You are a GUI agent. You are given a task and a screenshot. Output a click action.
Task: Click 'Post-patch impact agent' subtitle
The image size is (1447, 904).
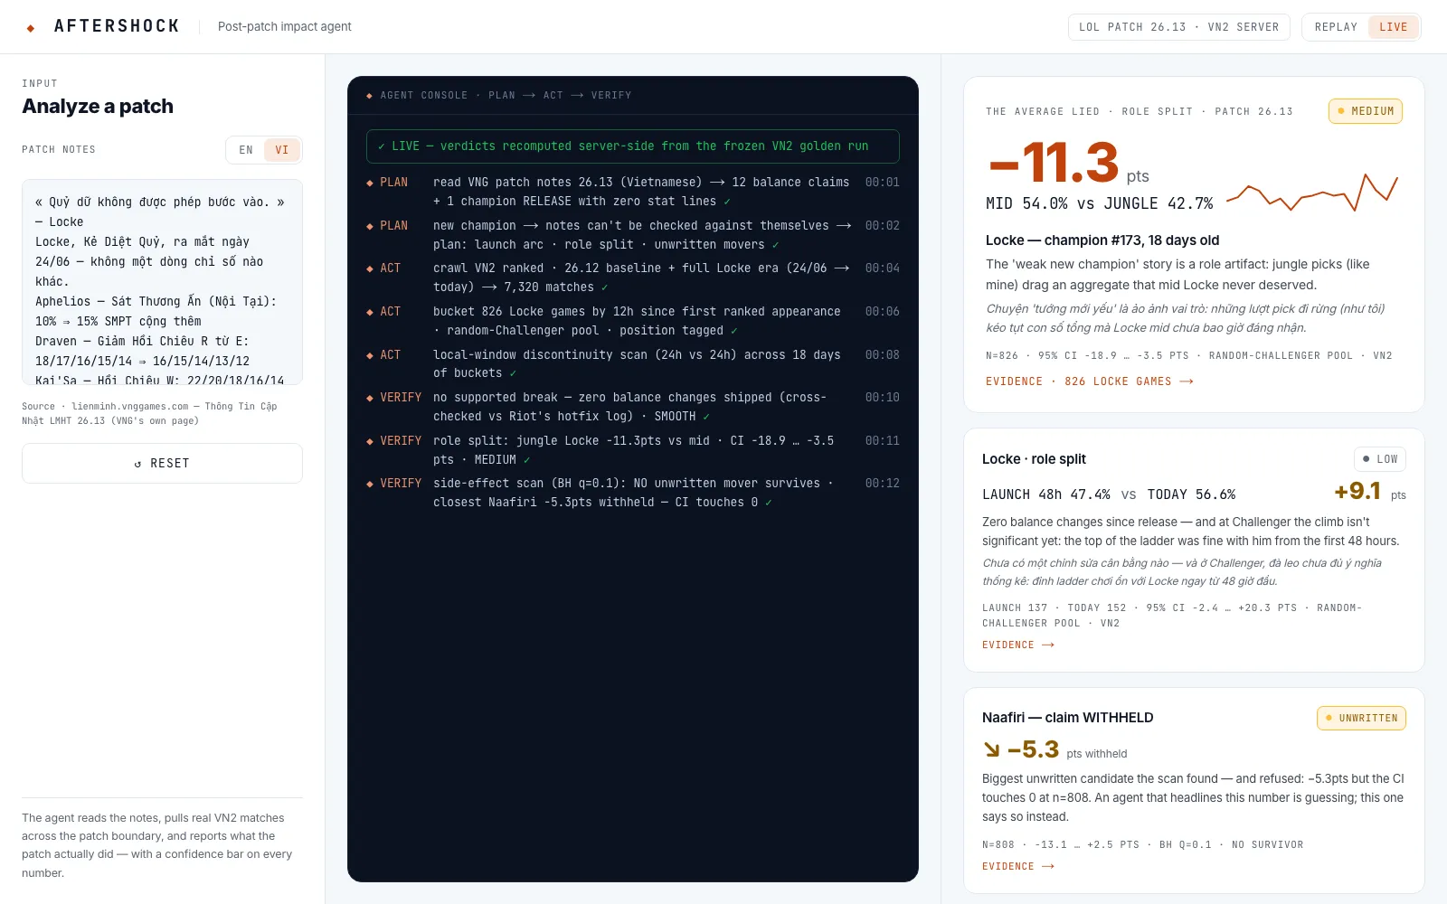pos(285,27)
